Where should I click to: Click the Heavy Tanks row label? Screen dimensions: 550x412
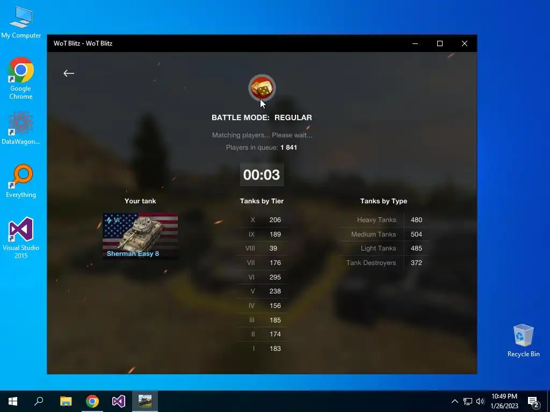click(377, 220)
